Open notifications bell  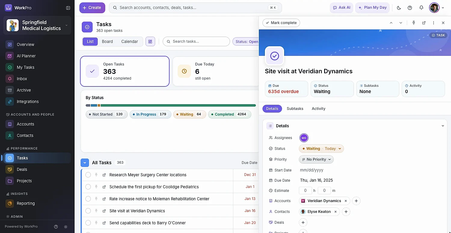(x=421, y=8)
